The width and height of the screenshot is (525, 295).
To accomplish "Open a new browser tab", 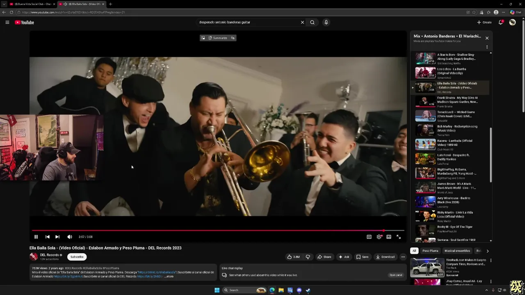I will pos(110,4).
